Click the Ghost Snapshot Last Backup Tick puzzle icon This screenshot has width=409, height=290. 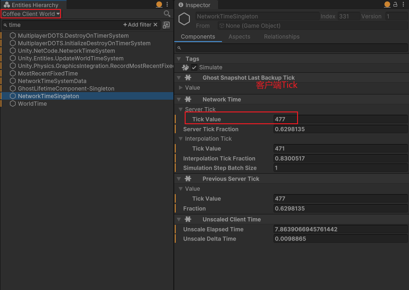(x=188, y=78)
